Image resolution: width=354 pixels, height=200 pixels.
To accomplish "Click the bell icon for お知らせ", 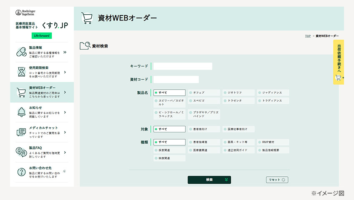I will tap(21, 112).
